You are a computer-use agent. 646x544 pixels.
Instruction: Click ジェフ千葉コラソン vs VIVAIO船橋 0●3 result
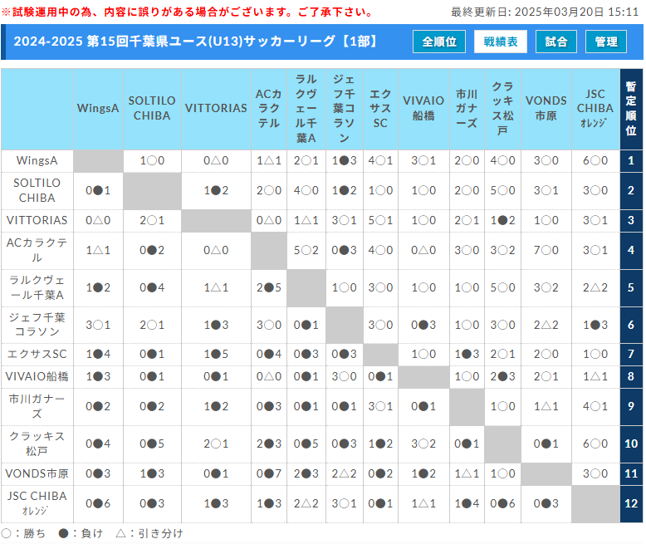coord(423,325)
